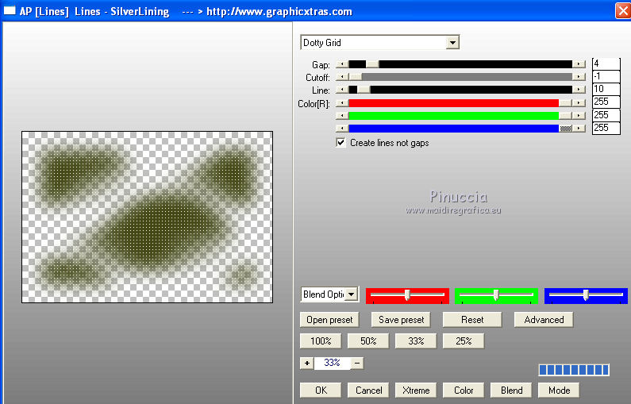Click the Cutoff slider track
Screen dimensions: 631x404
pos(460,77)
